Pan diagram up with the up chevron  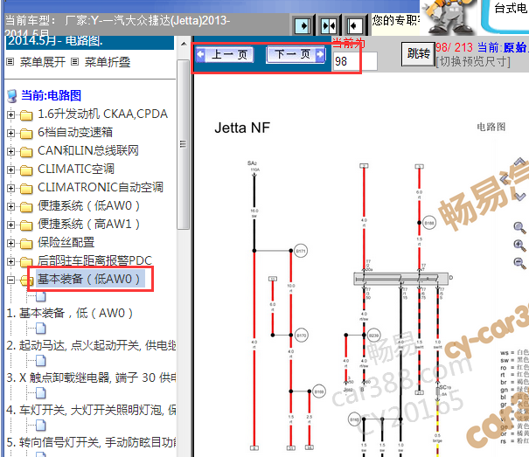point(520,163)
